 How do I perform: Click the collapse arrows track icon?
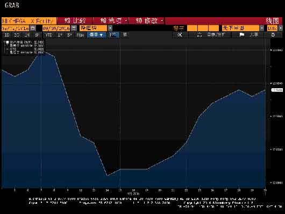click(180, 35)
